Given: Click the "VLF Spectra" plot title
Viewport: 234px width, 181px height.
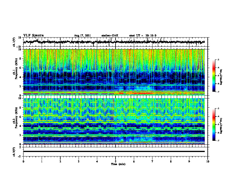Looking at the screenshot, I should click(33, 35).
